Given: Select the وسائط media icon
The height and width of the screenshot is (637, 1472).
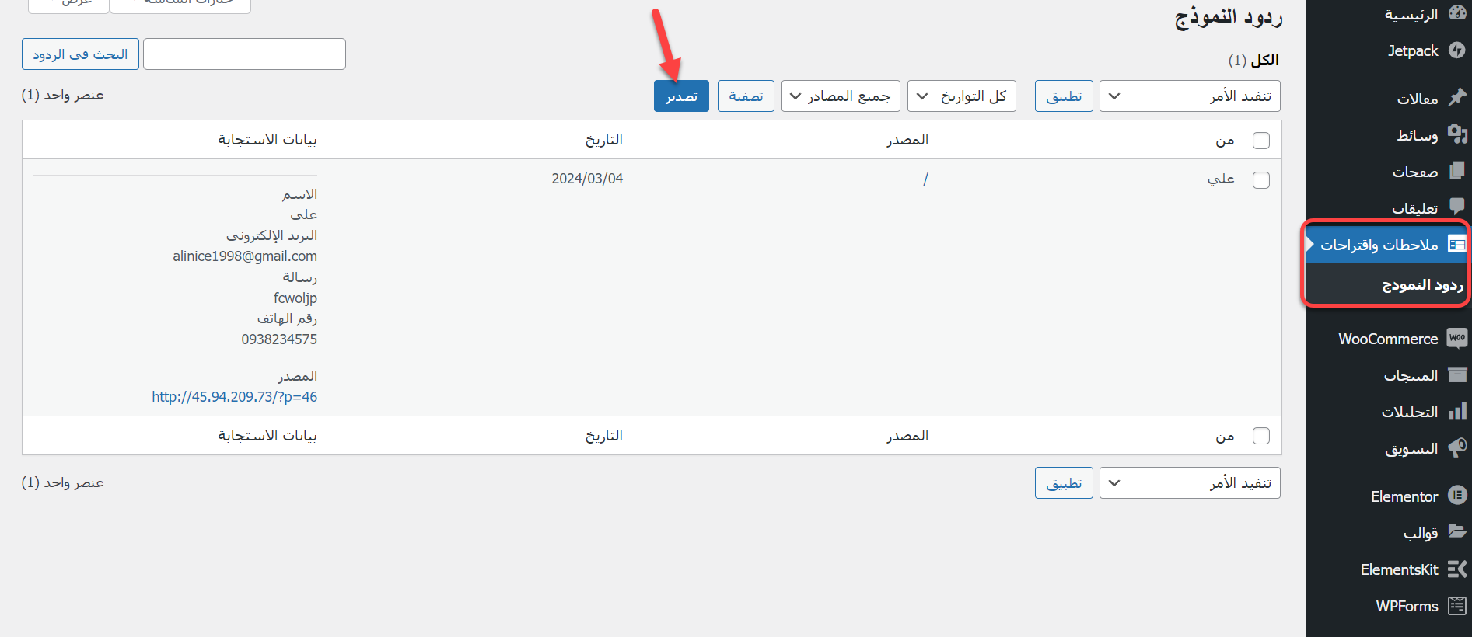Looking at the screenshot, I should [x=1457, y=134].
